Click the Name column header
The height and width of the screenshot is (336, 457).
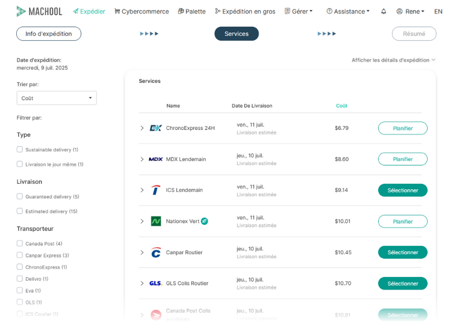[173, 105]
